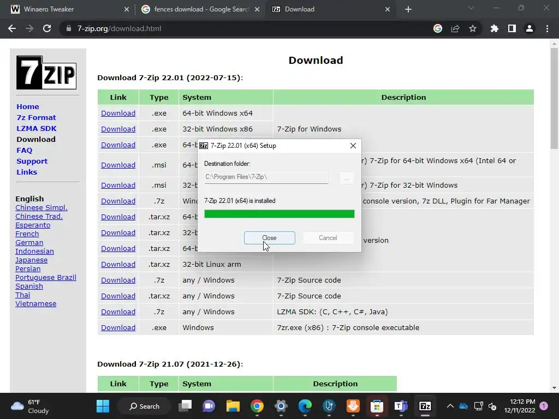Click the green installation progress bar

coord(279,214)
